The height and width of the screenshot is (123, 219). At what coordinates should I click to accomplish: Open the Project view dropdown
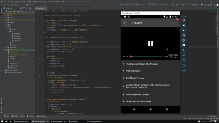8,8
